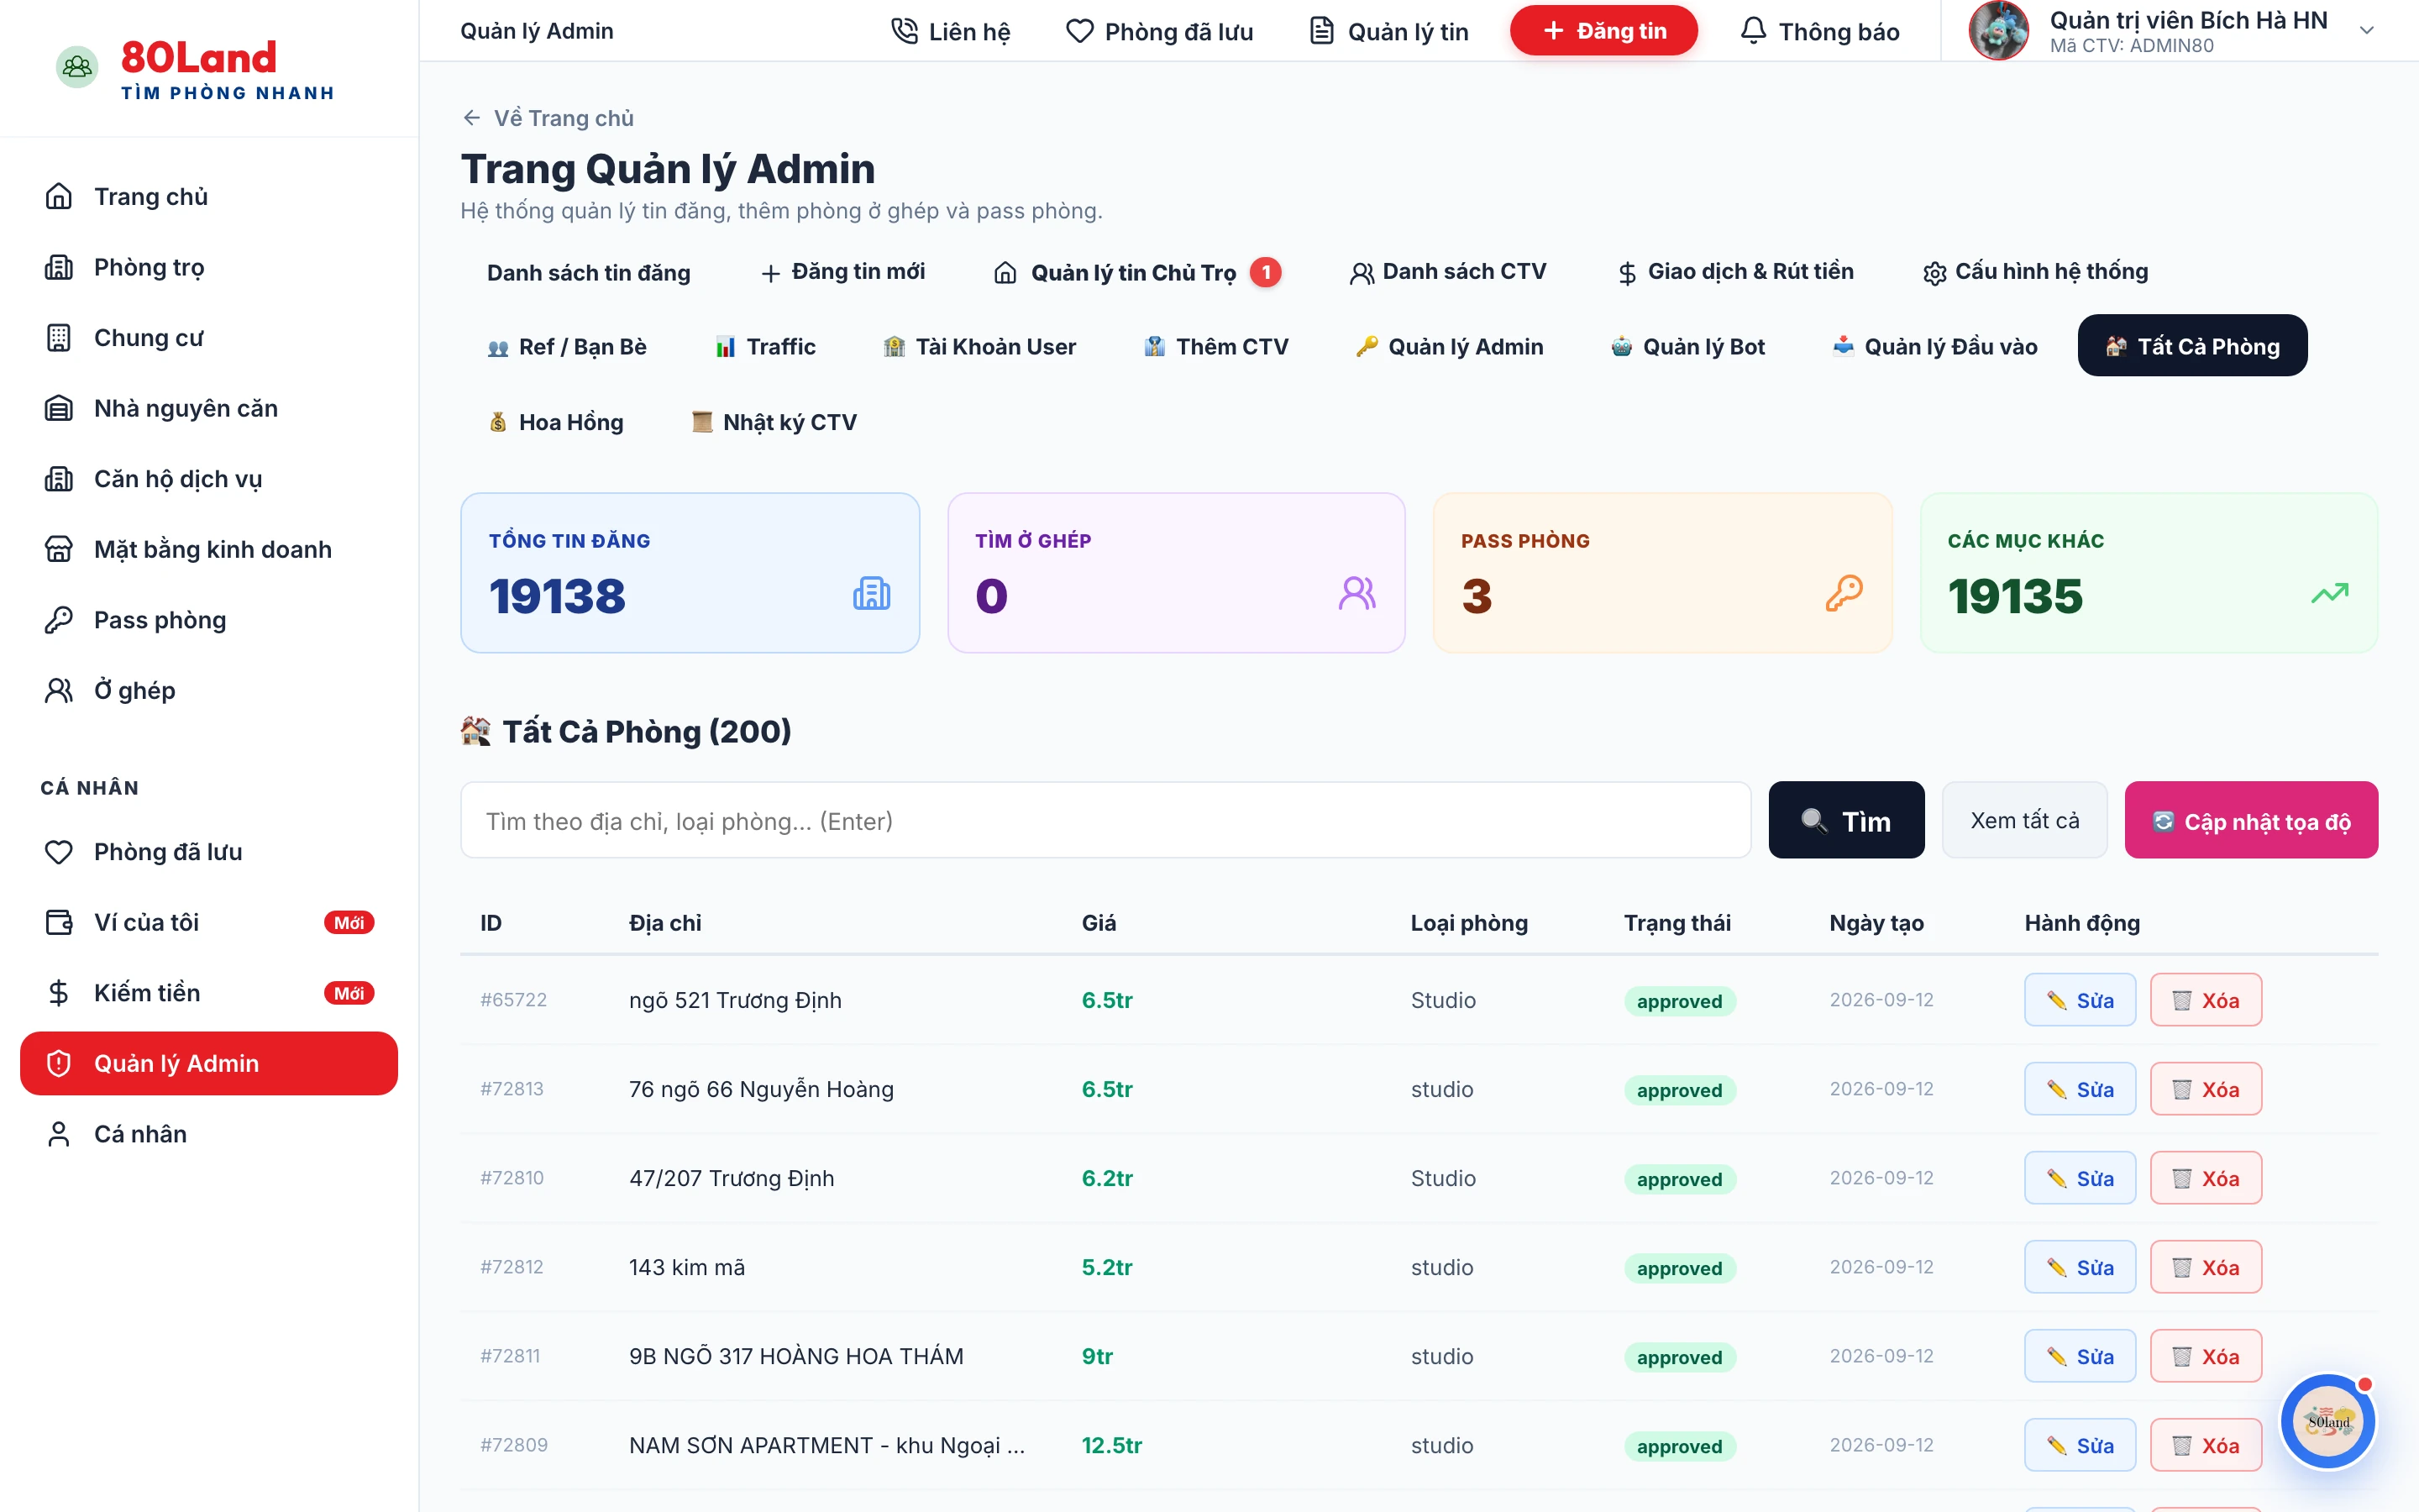Click the Liên hệ phone icon
The height and width of the screenshot is (1512, 2419).
click(x=905, y=31)
